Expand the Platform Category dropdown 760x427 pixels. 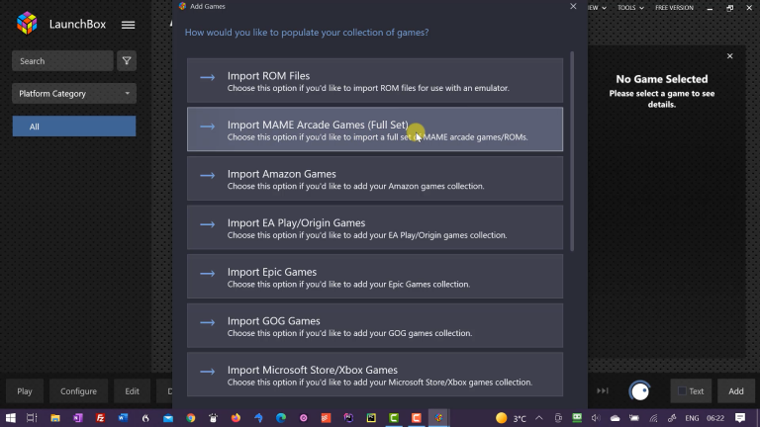click(x=74, y=94)
